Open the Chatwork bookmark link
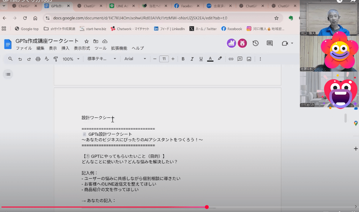 130,29
